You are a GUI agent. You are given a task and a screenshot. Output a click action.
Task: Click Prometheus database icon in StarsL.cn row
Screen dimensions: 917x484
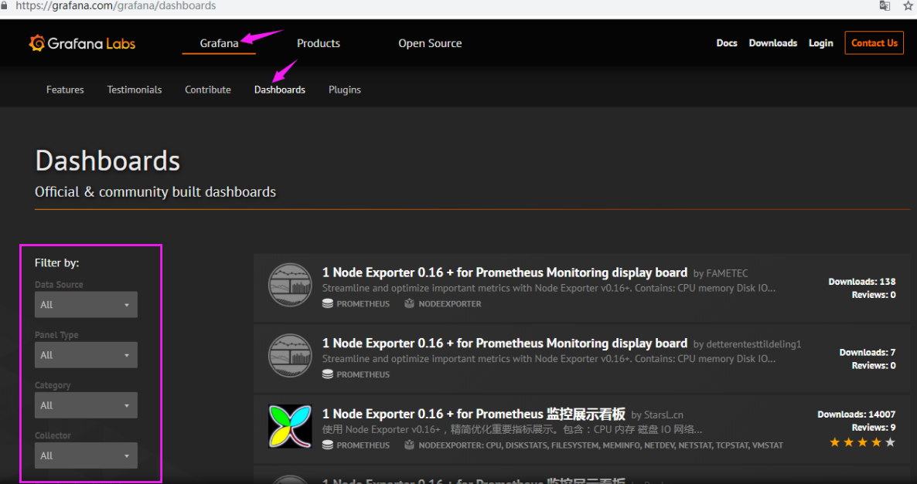(328, 445)
